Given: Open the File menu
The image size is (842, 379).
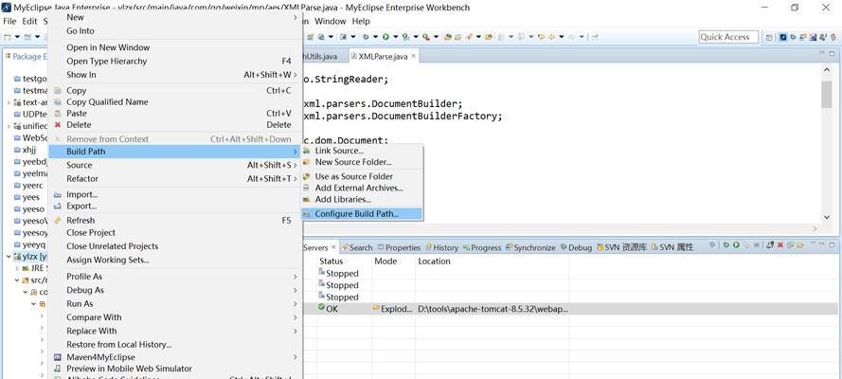Looking at the screenshot, I should [x=9, y=22].
